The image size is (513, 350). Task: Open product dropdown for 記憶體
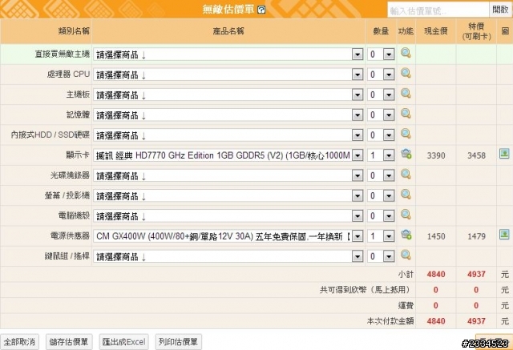[x=228, y=115]
